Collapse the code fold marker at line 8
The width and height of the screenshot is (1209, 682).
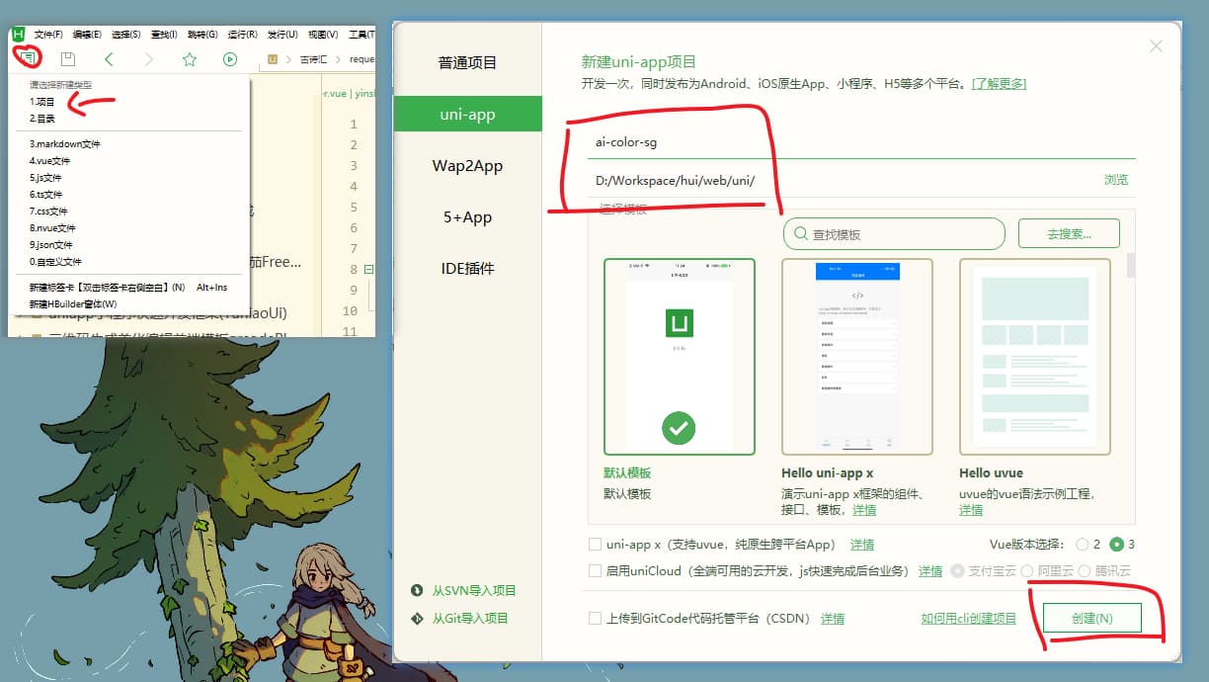tap(368, 269)
